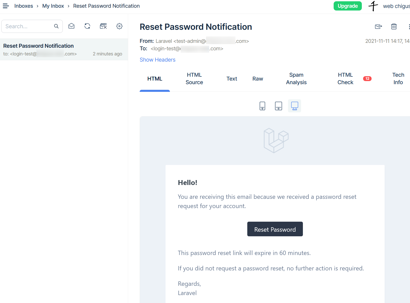Expand Show Headers link
The image size is (410, 303).
[x=158, y=60]
